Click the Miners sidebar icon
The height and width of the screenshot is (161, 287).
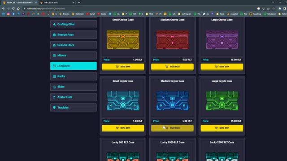click(x=54, y=55)
